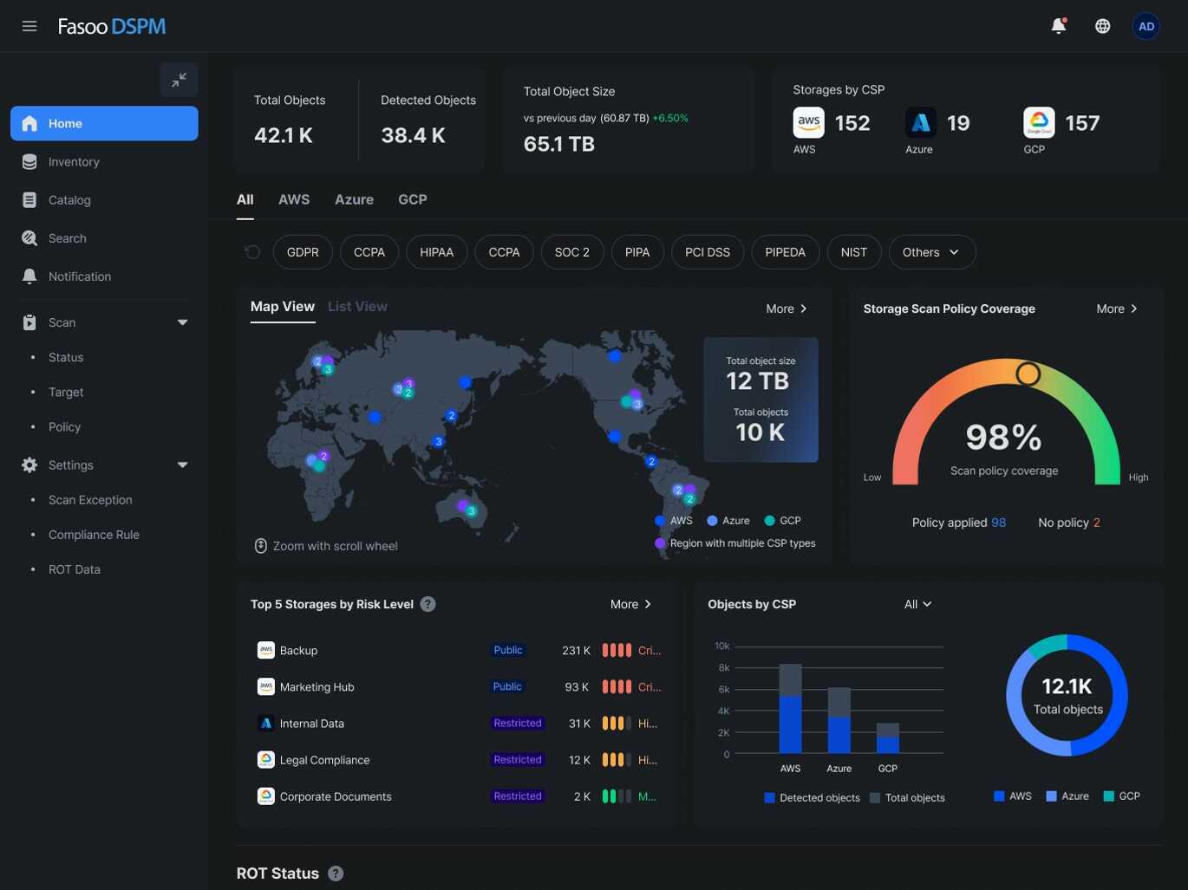The image size is (1188, 890).
Task: Toggle the PCI DSS compliance filter
Action: pyautogui.click(x=707, y=251)
